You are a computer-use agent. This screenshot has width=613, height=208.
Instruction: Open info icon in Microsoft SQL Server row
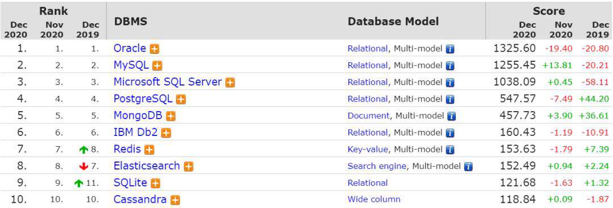450,83
